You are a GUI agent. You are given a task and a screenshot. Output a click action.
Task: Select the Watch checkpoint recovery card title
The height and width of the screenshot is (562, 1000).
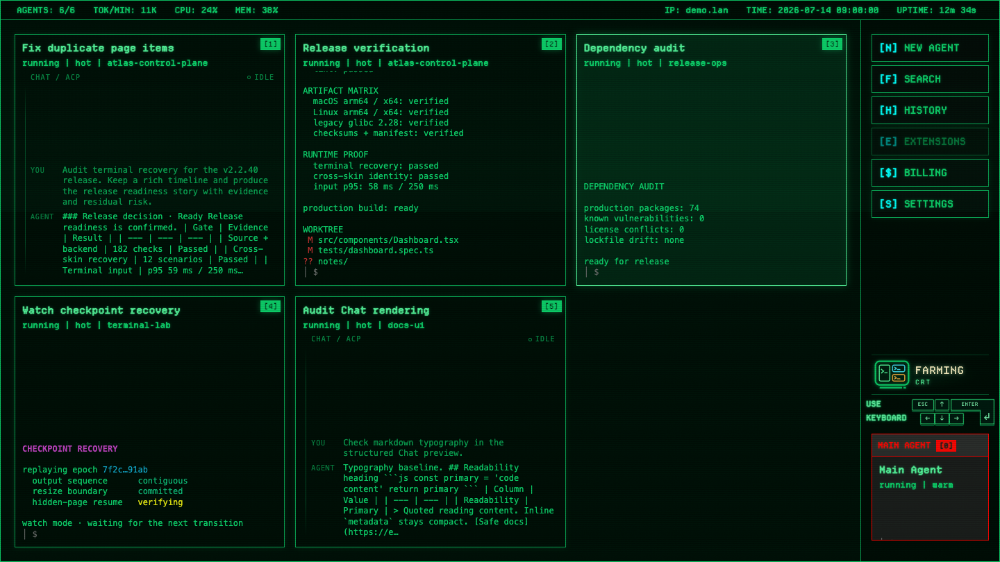tap(101, 310)
